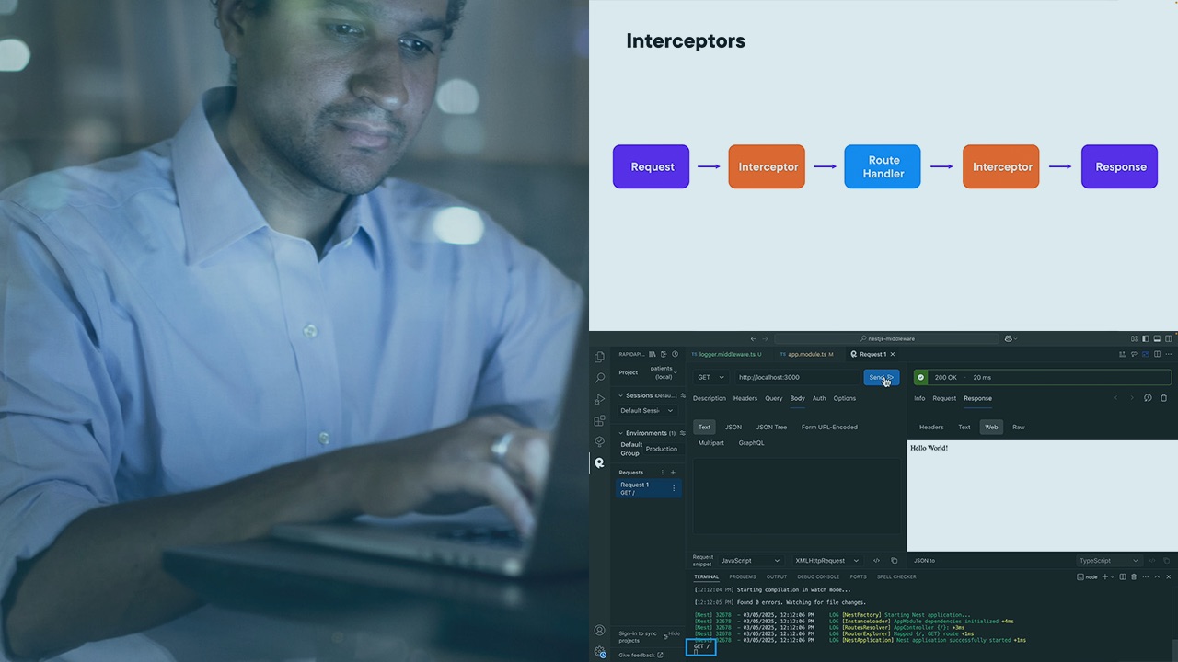Open the Run and Debug view
The image size is (1178, 662).
click(600, 399)
